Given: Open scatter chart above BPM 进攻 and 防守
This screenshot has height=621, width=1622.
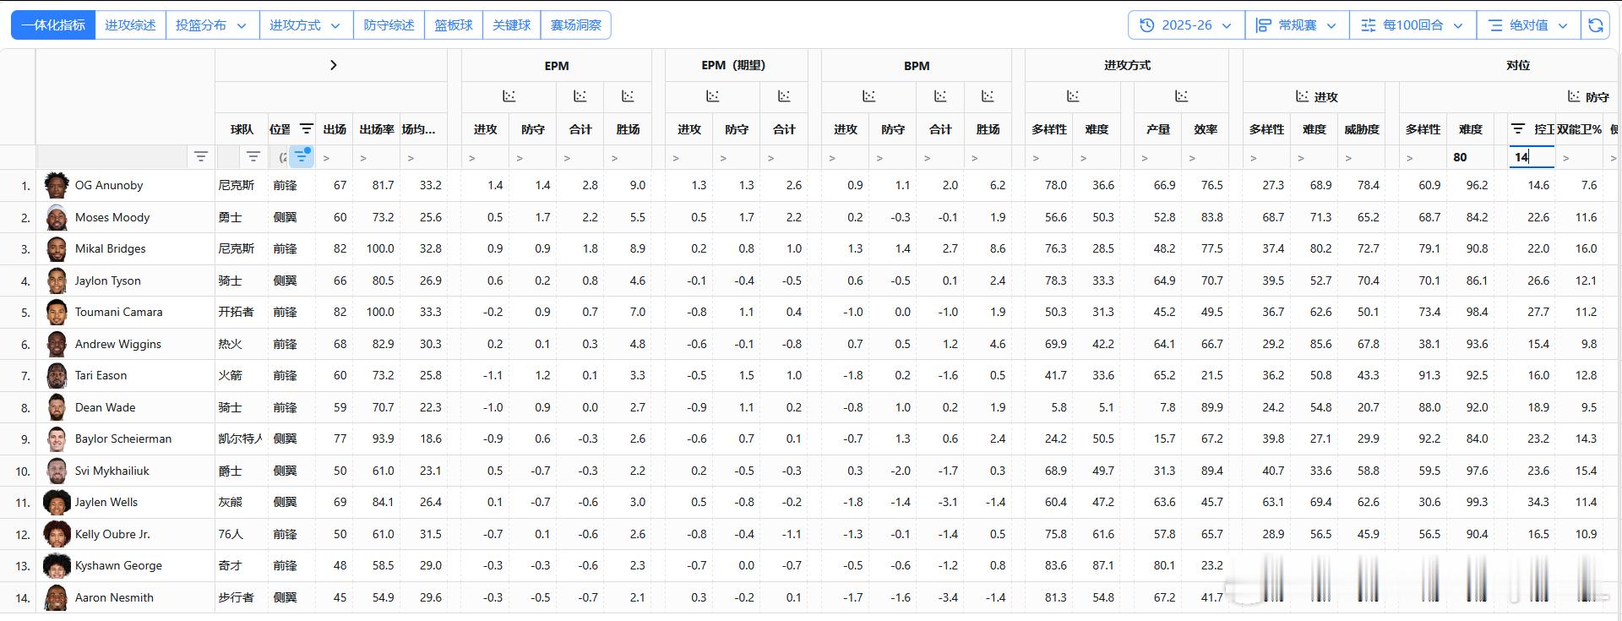Looking at the screenshot, I should [868, 96].
